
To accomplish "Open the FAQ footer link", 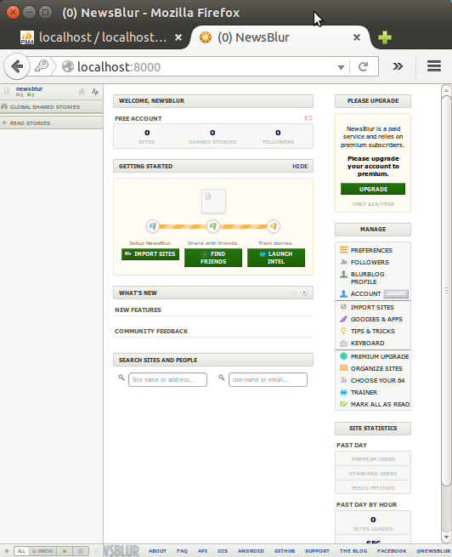I will [182, 551].
